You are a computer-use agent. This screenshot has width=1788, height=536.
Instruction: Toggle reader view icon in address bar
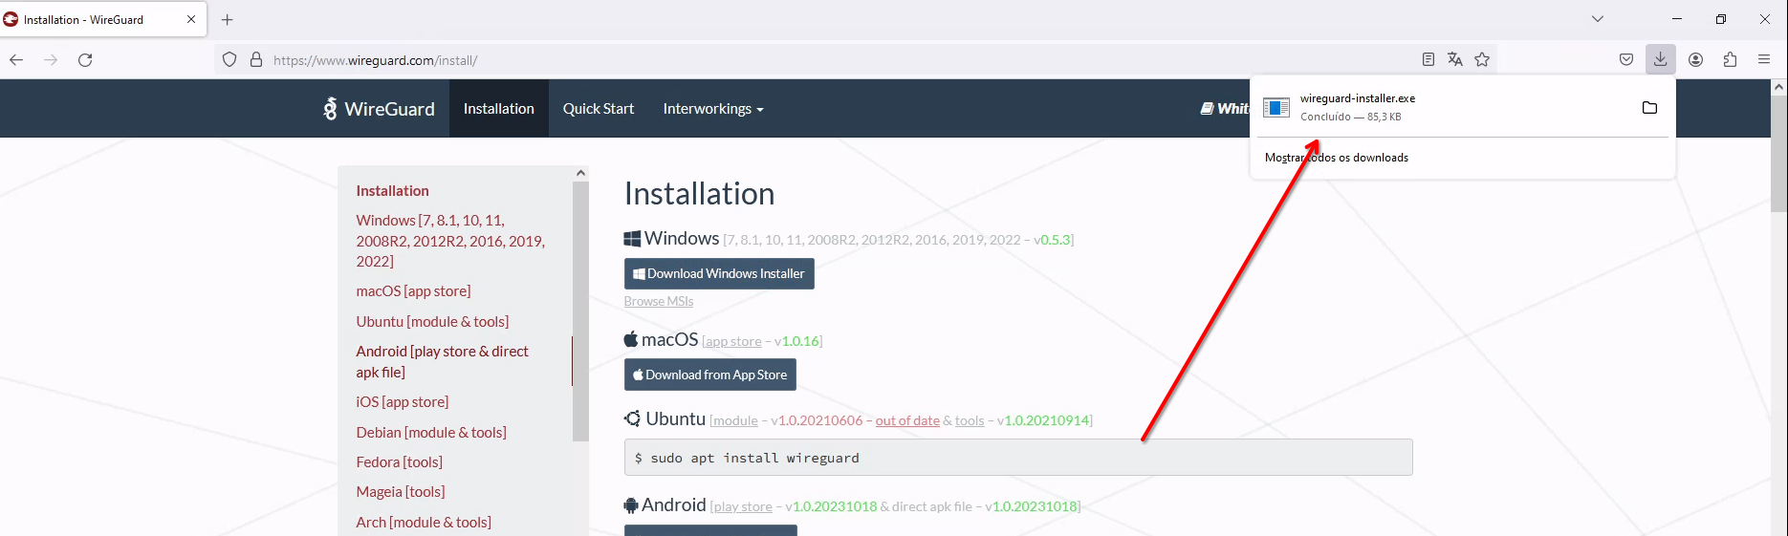point(1428,59)
